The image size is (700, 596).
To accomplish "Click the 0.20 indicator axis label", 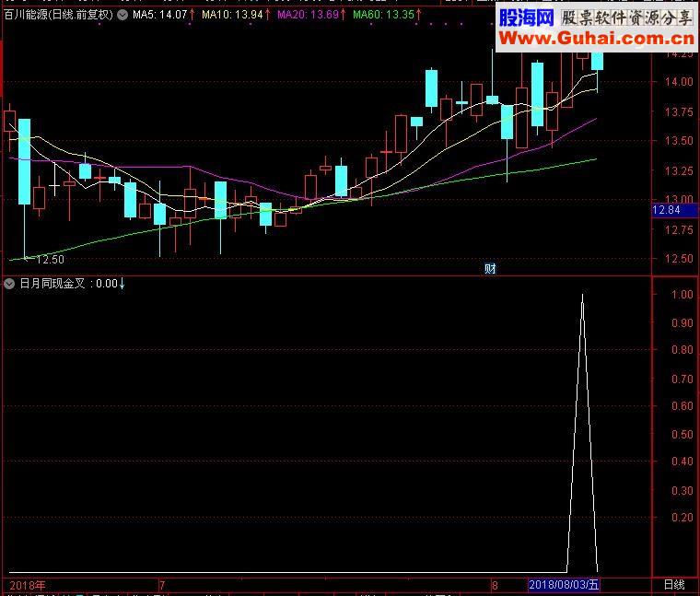I will (x=682, y=518).
